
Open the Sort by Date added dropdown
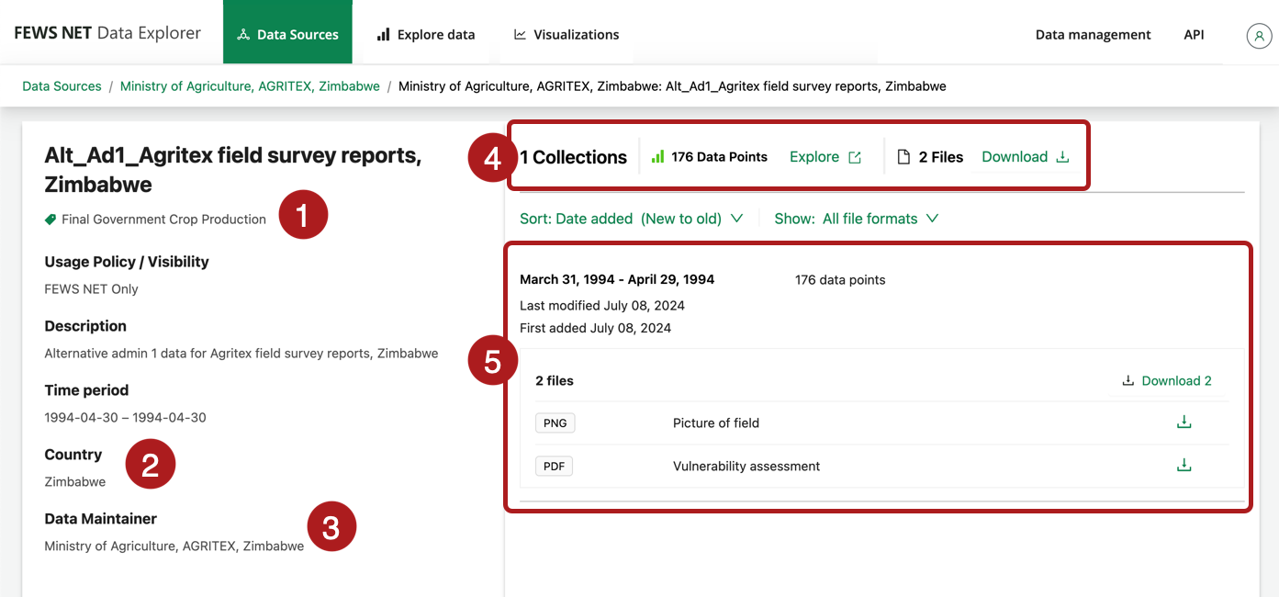(x=631, y=219)
